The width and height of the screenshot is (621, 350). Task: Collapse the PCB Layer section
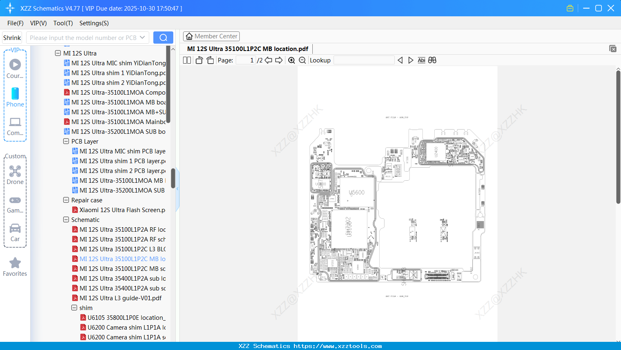click(x=66, y=141)
